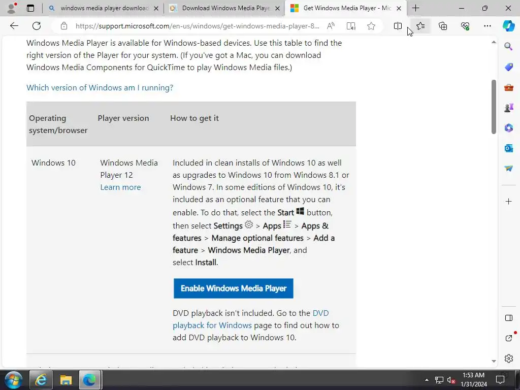Show hidden system tray icons

pos(427,380)
